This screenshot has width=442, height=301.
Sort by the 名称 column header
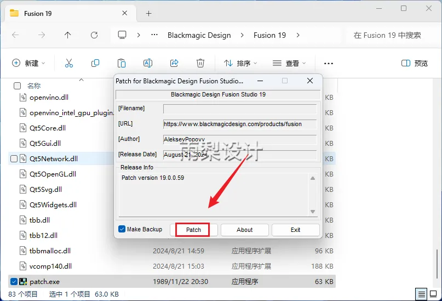34,86
